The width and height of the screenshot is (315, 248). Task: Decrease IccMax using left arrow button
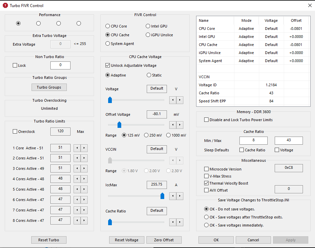tap(172, 196)
